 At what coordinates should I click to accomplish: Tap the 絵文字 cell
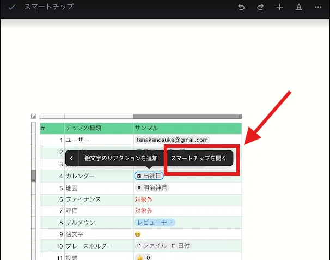click(99, 234)
